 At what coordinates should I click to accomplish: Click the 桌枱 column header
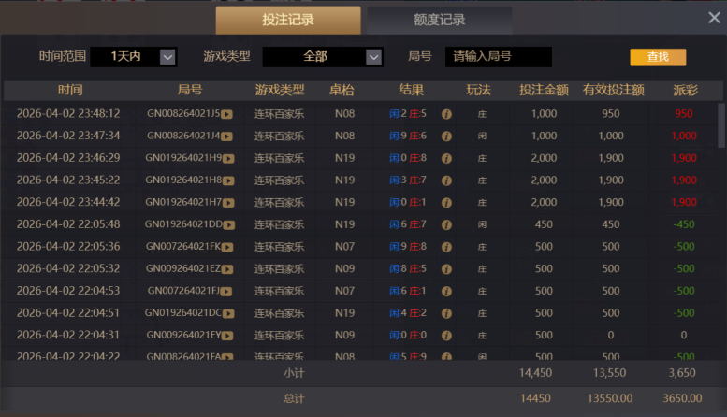(342, 90)
